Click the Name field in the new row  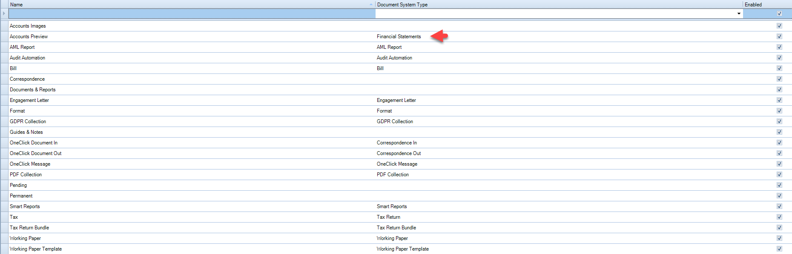192,14
